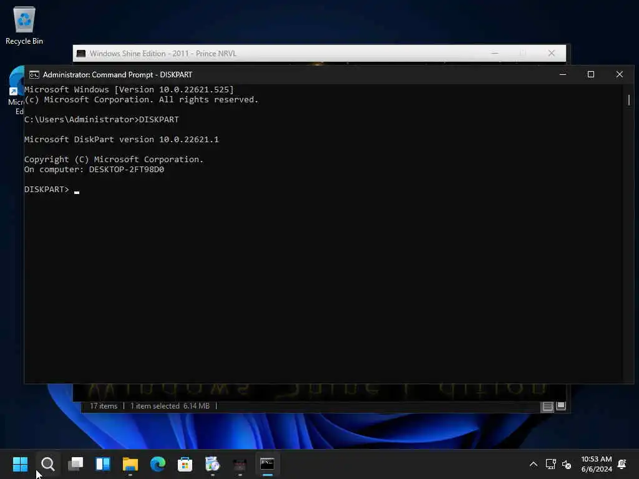This screenshot has width=639, height=479.
Task: Click the 'Microsoft DiskPart version 10.0.22621.1' line
Action: coord(122,139)
